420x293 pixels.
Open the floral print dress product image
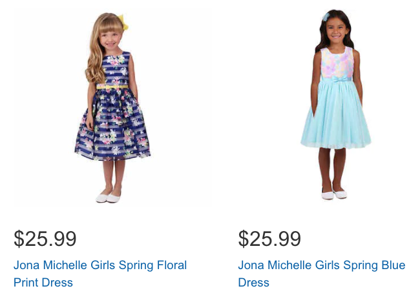[112, 106]
